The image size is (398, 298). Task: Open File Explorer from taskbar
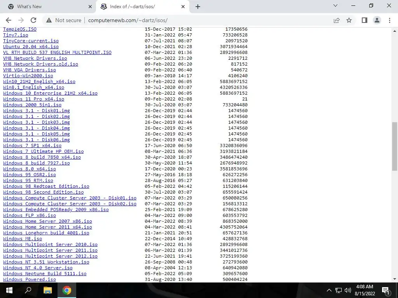pos(47,290)
